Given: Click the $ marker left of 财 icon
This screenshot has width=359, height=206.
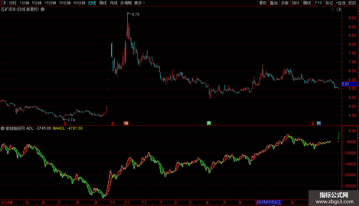Looking at the screenshot, I should pos(313,124).
